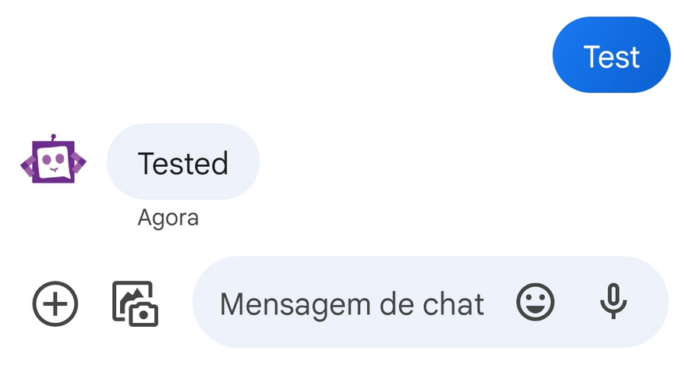Select the "Tested" received message bubble
The image size is (686, 365).
pyautogui.click(x=183, y=162)
